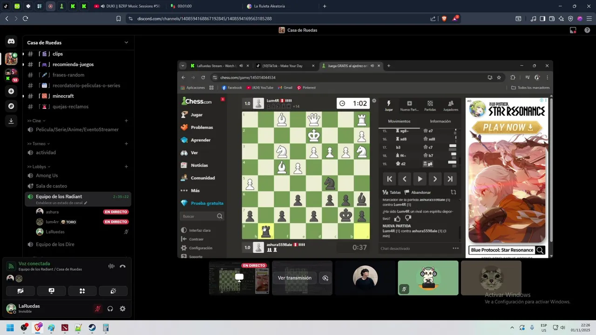
Task: Open the soundboard button
Action: (x=113, y=291)
